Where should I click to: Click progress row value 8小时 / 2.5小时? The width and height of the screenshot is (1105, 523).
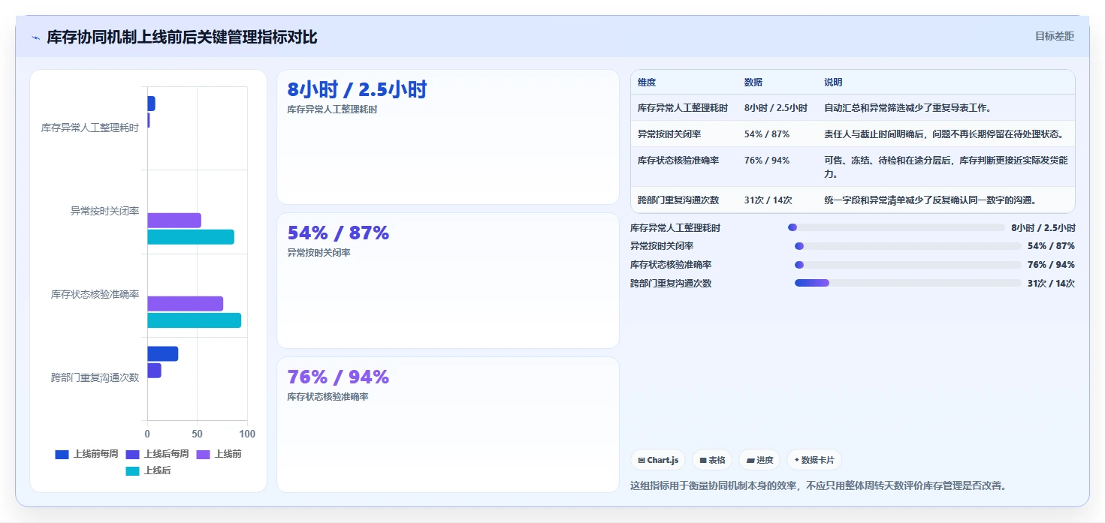[x=1043, y=228]
